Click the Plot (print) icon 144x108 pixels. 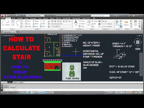pyautogui.click(x=17, y=16)
